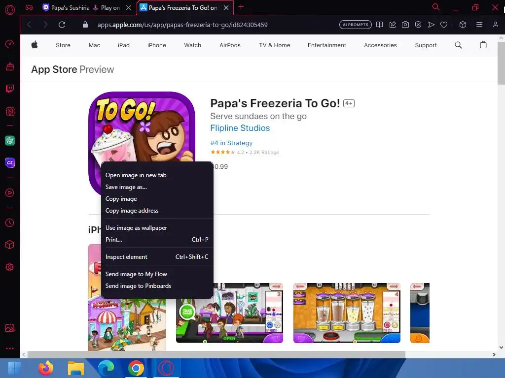Select Print... in context menu

pyautogui.click(x=157, y=240)
